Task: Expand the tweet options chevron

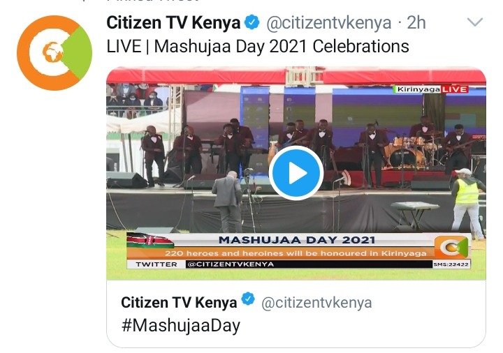Action: [x=475, y=22]
